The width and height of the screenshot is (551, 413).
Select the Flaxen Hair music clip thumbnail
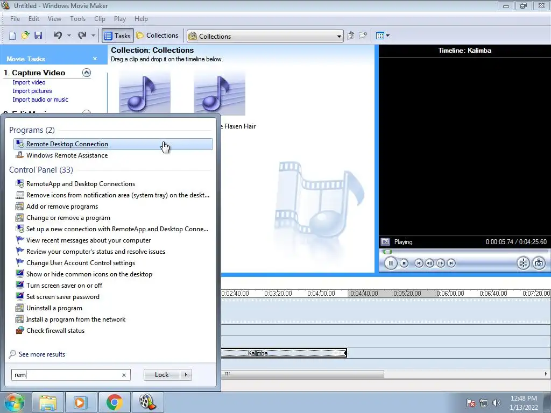point(220,92)
